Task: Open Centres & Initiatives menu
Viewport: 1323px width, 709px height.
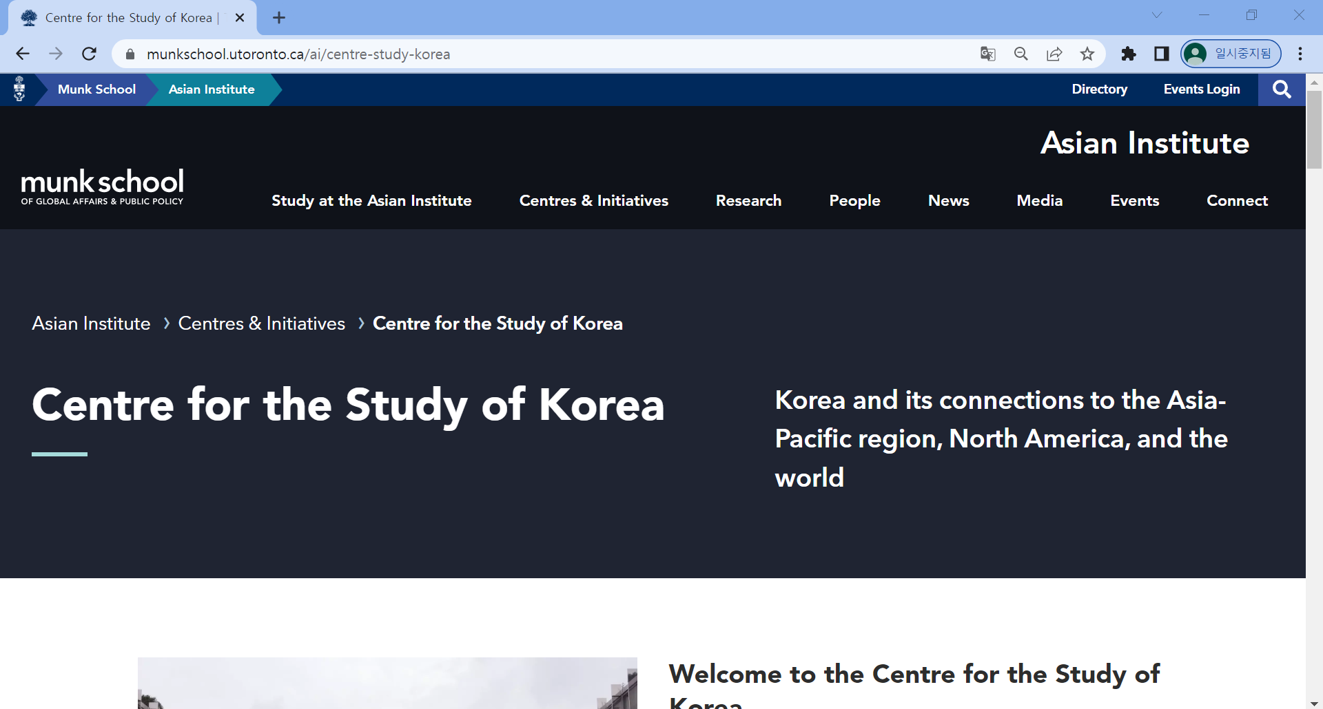Action: click(594, 201)
